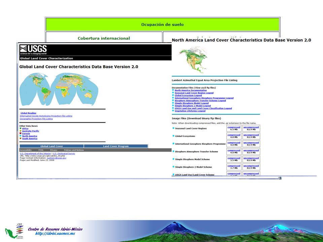Download uncompressed Global Ecosystems file
Viewport: 323px width, 242px height.
click(x=251, y=135)
